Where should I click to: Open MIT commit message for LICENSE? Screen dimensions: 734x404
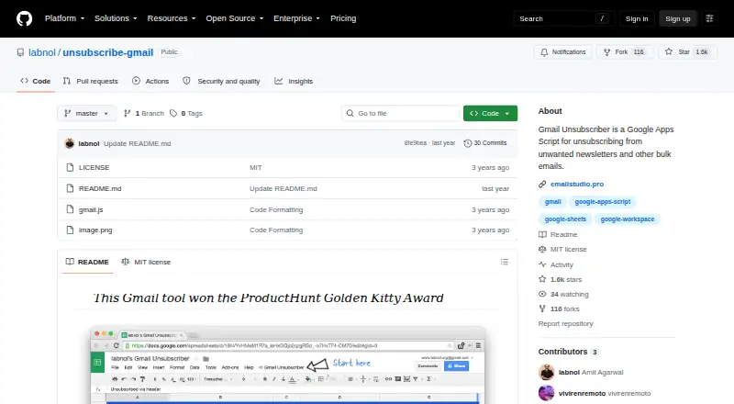click(x=256, y=167)
